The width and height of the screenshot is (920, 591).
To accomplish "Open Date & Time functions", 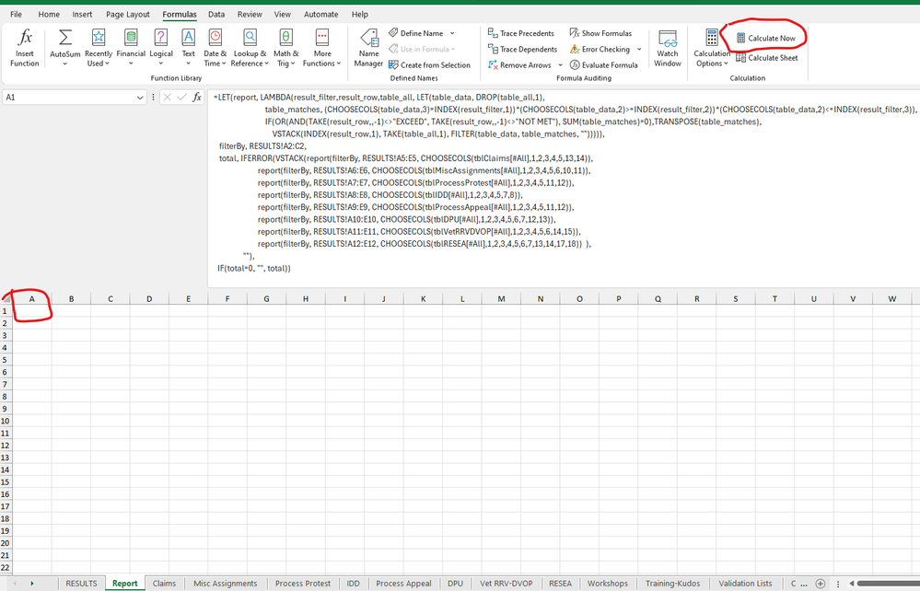I will 215,48.
